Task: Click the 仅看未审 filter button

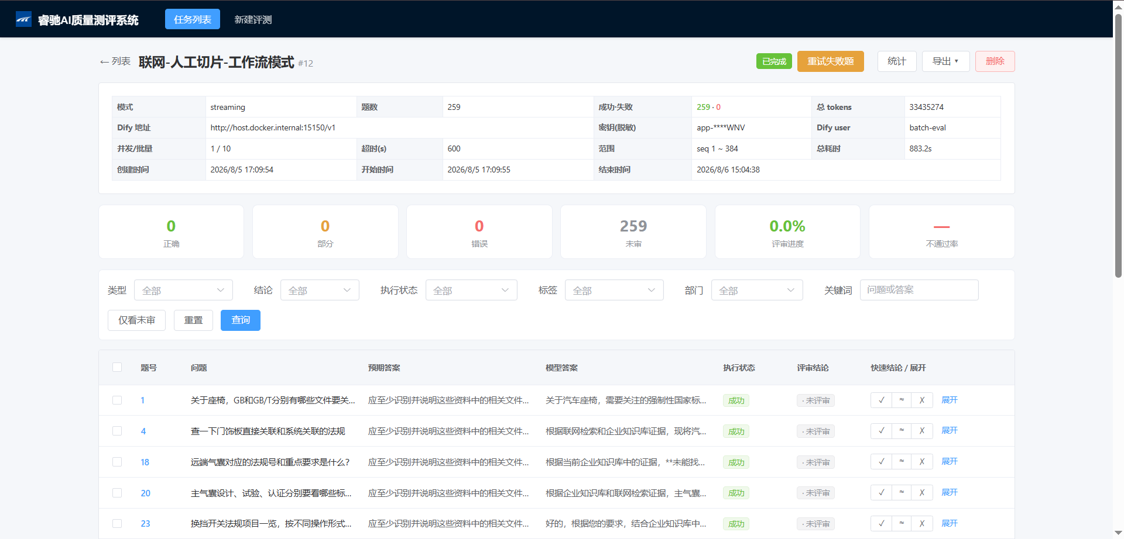Action: click(136, 320)
